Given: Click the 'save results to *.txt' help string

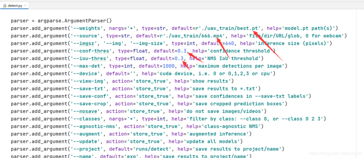Looking at the screenshot, I should click(224, 89).
